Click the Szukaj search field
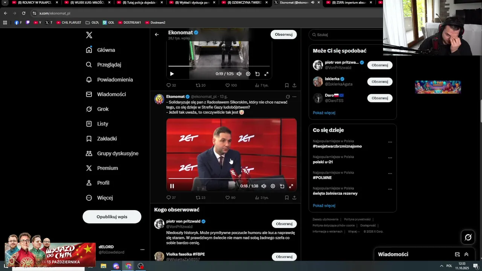This screenshot has height=271, width=482. coord(346,35)
